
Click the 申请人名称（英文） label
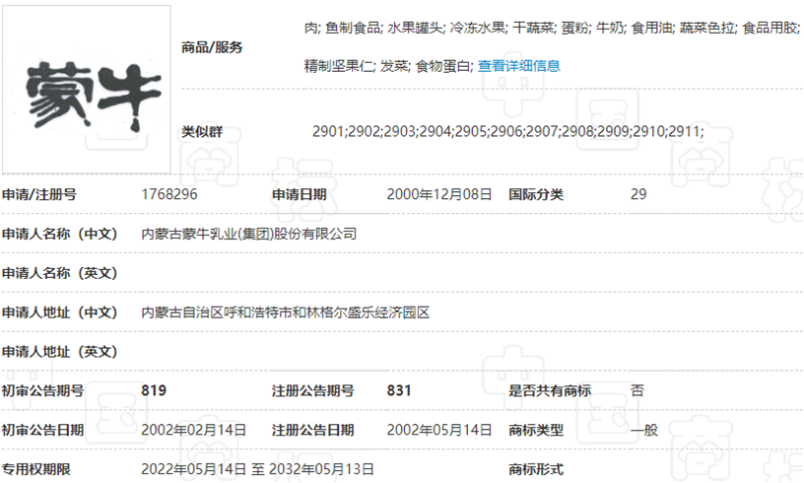coord(61,273)
